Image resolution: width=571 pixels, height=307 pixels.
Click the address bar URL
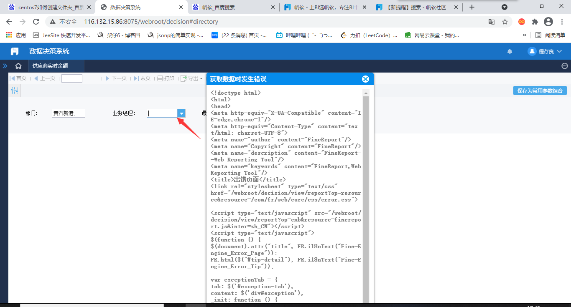pyautogui.click(x=151, y=22)
